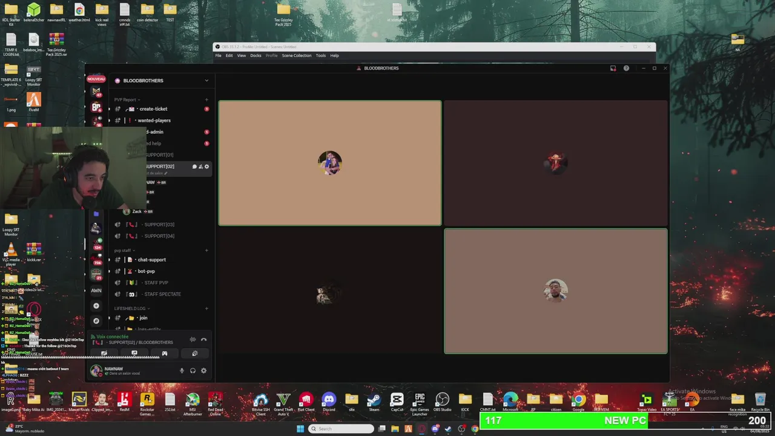775x436 pixels.
Task: Open server with 134 notifications badge
Action: tap(96, 243)
